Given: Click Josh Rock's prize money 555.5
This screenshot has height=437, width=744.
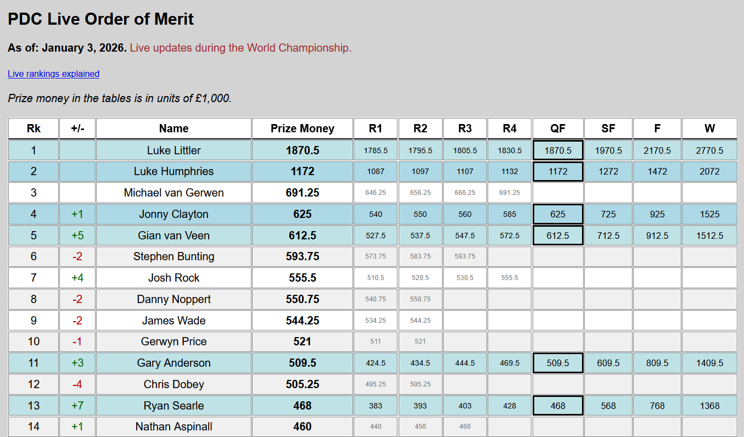Looking at the screenshot, I should pyautogui.click(x=302, y=278).
